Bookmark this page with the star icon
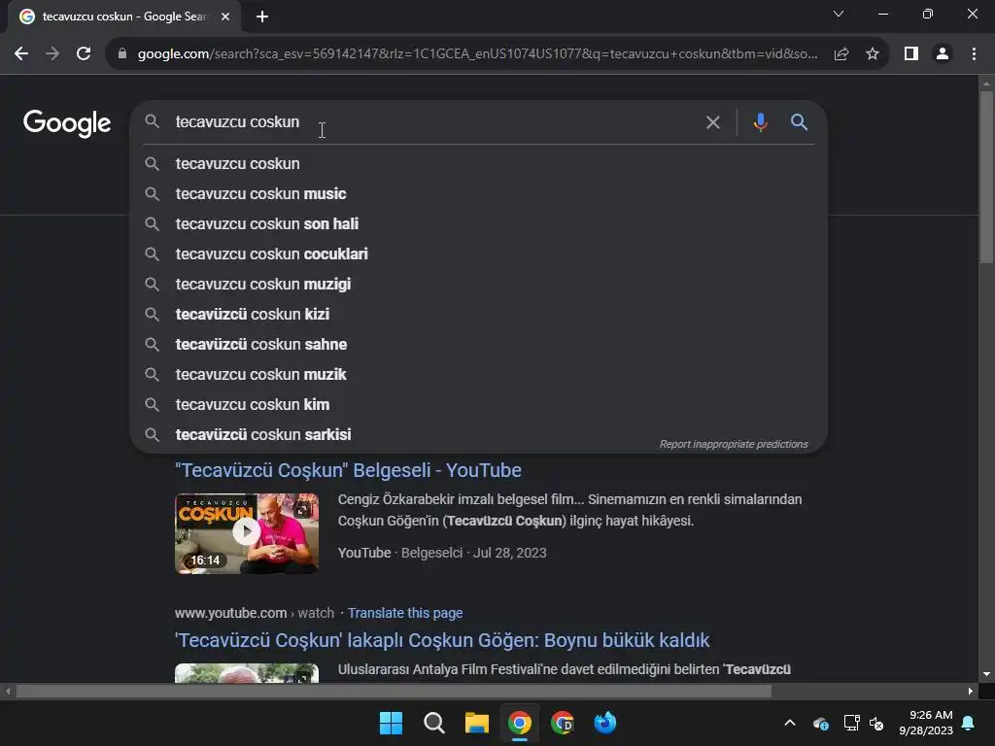This screenshot has height=746, width=995. tap(873, 54)
